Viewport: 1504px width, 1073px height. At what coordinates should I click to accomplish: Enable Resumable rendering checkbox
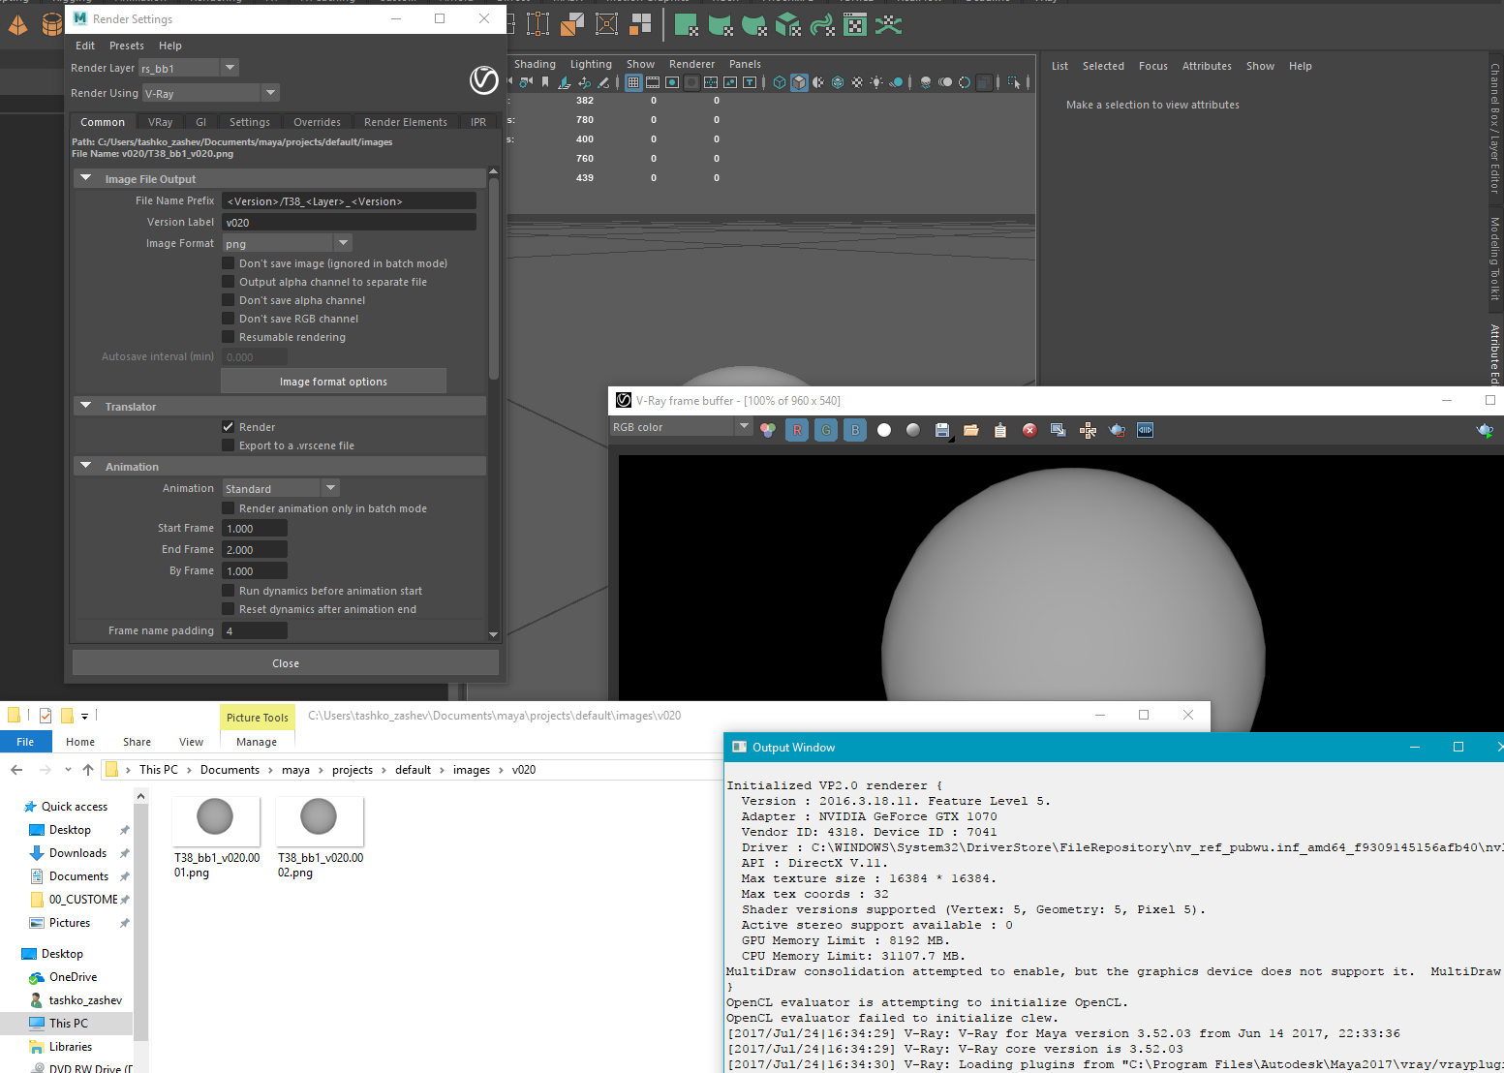coord(229,337)
